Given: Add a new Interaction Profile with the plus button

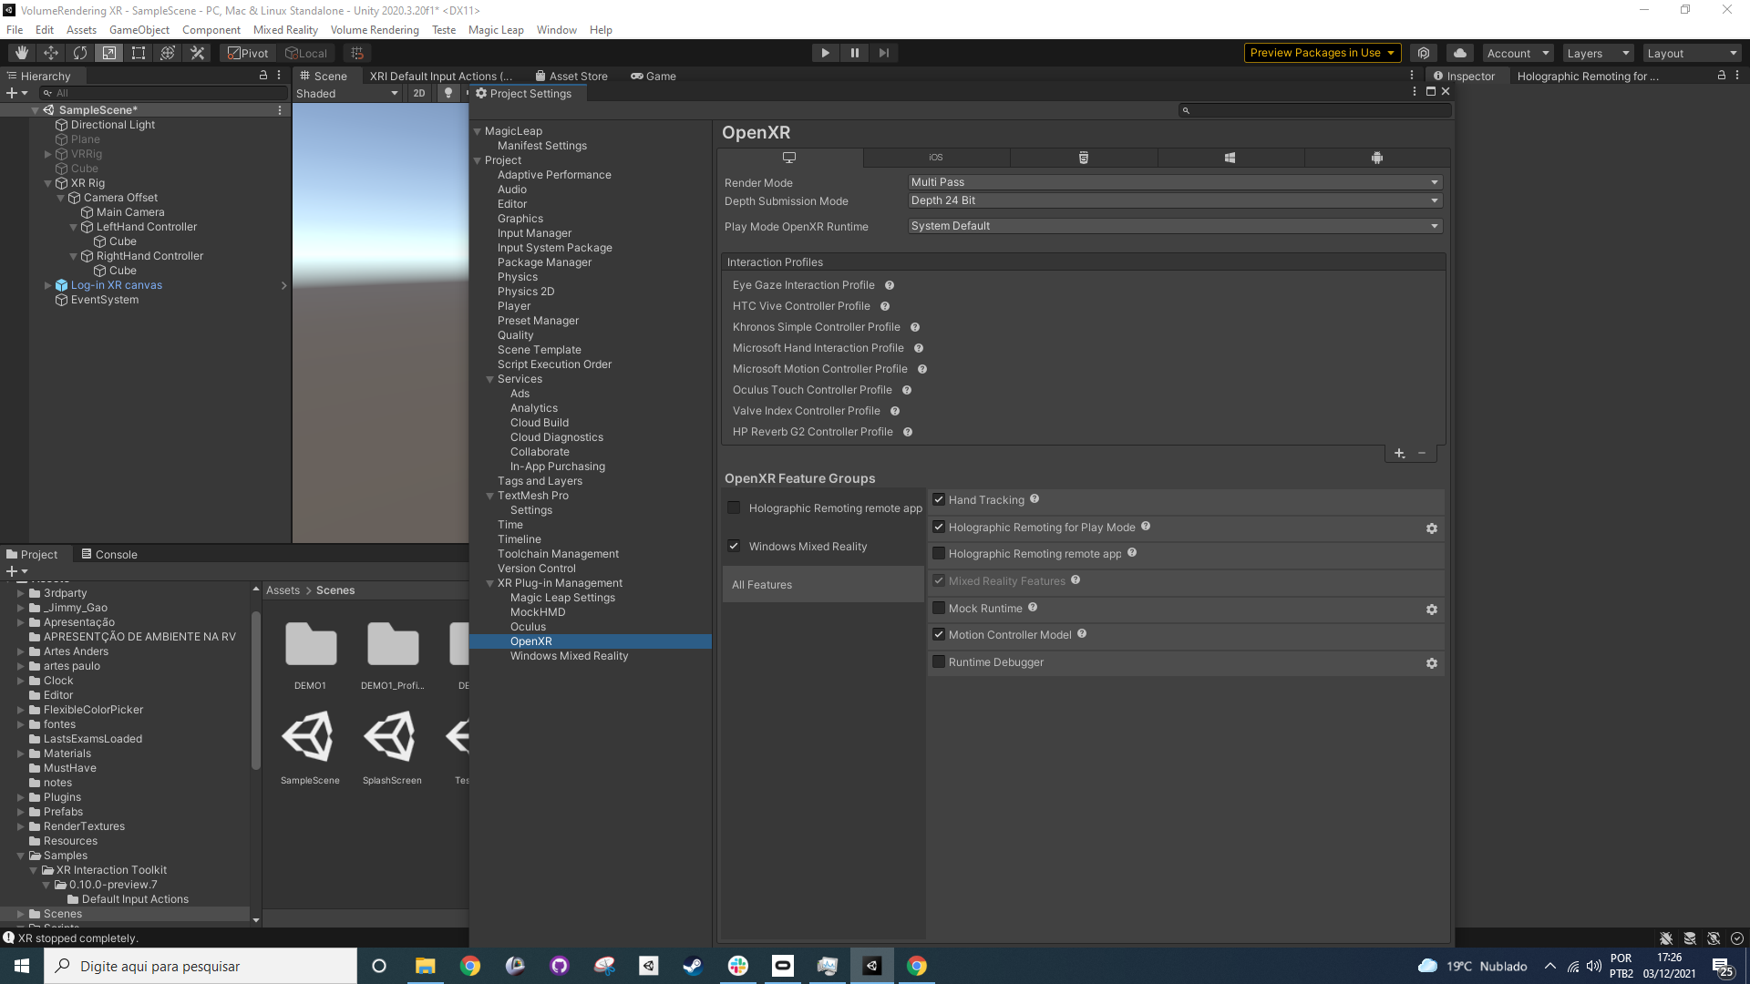Looking at the screenshot, I should click(x=1399, y=453).
